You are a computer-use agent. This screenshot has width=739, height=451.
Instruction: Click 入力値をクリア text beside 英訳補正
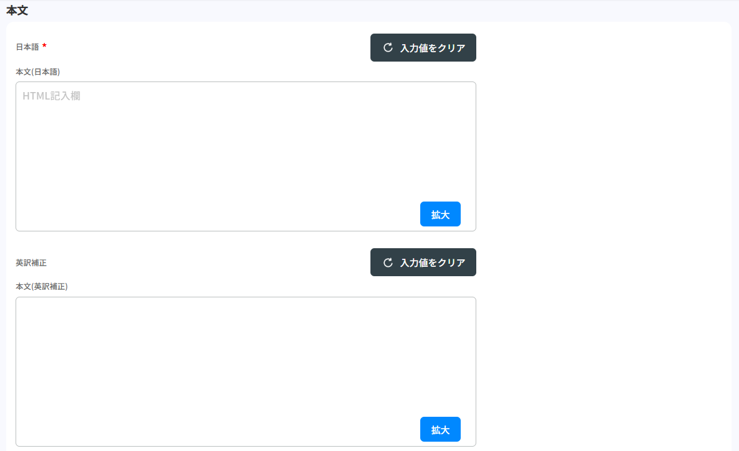[x=433, y=263]
